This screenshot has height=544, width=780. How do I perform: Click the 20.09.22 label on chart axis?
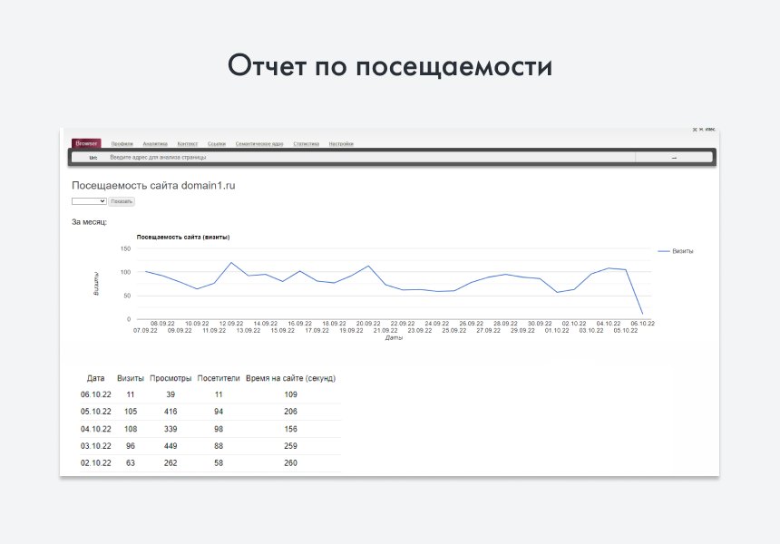click(x=368, y=324)
